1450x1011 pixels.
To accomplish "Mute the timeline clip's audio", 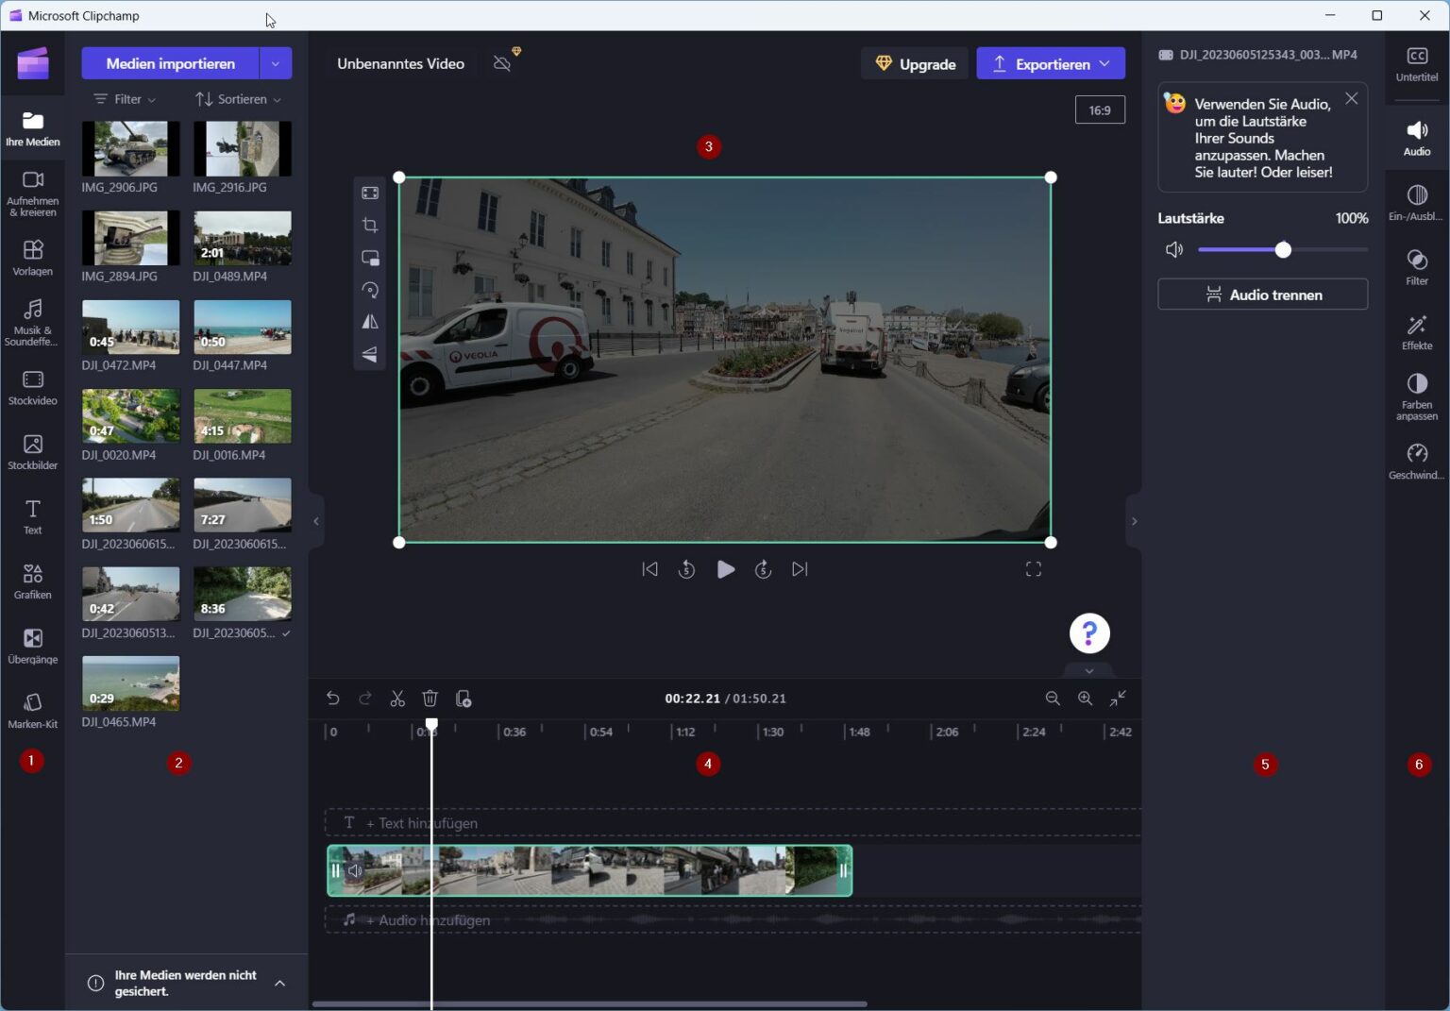I will click(x=355, y=870).
